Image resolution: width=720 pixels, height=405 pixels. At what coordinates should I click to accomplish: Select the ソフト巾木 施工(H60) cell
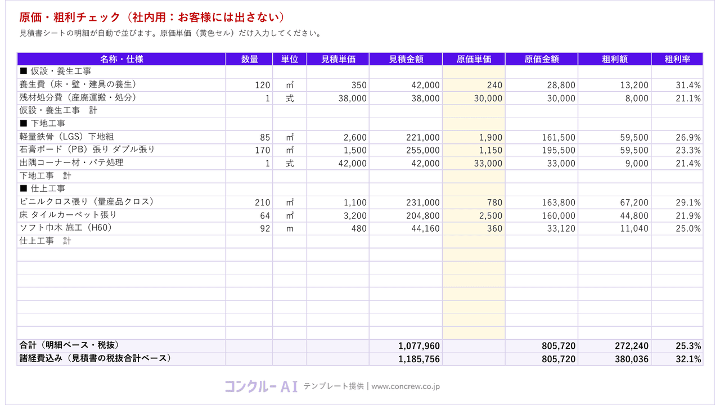click(x=121, y=228)
